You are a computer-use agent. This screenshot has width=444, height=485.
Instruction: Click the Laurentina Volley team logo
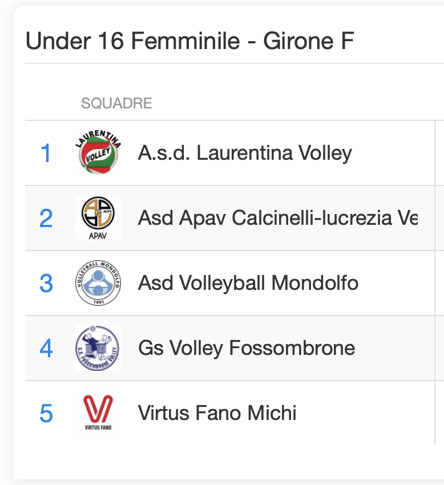(98, 153)
